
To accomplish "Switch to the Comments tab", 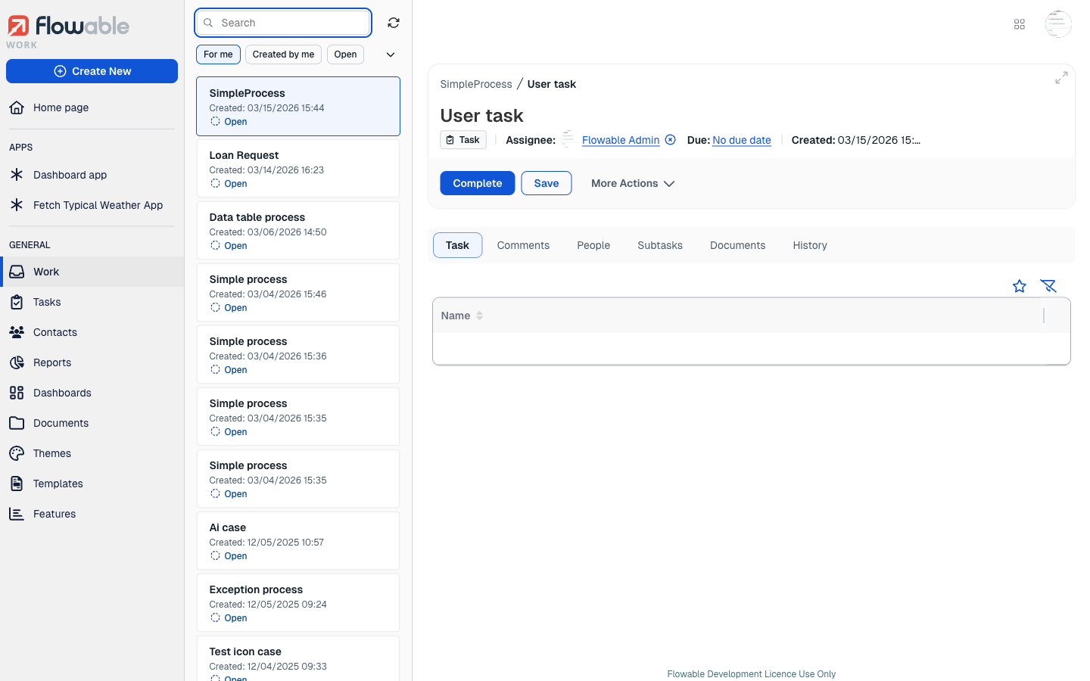I will click(x=523, y=244).
